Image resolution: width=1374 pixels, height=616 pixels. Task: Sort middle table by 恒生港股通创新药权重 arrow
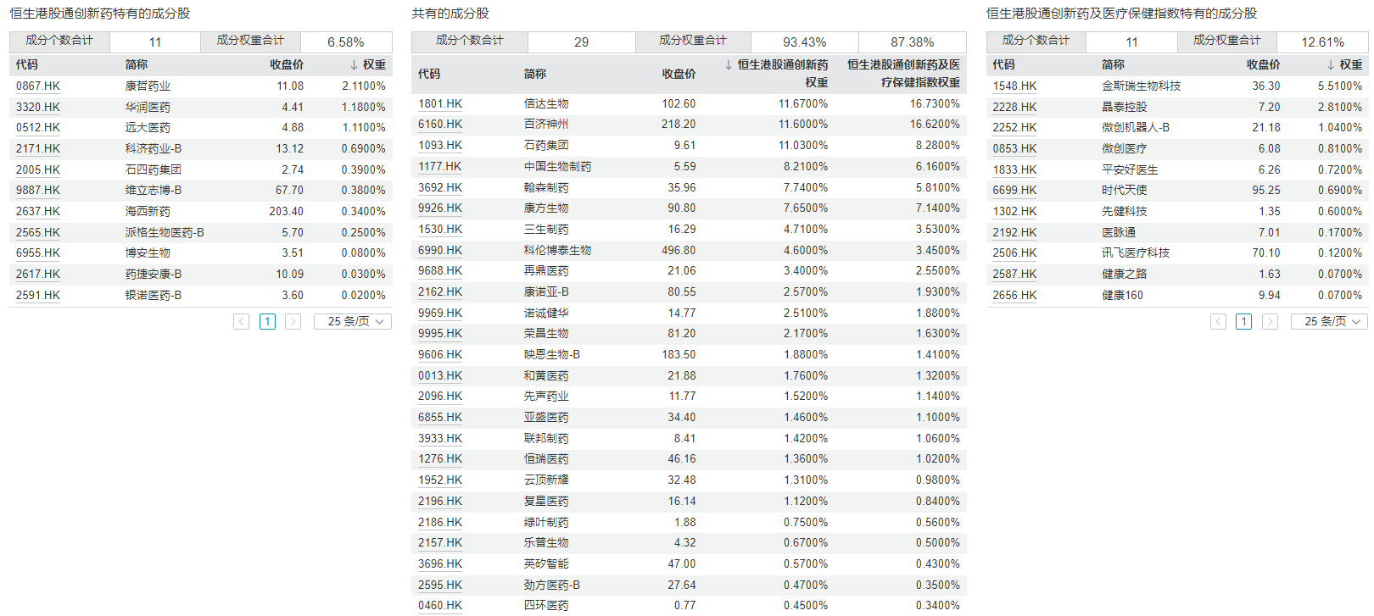click(x=729, y=64)
